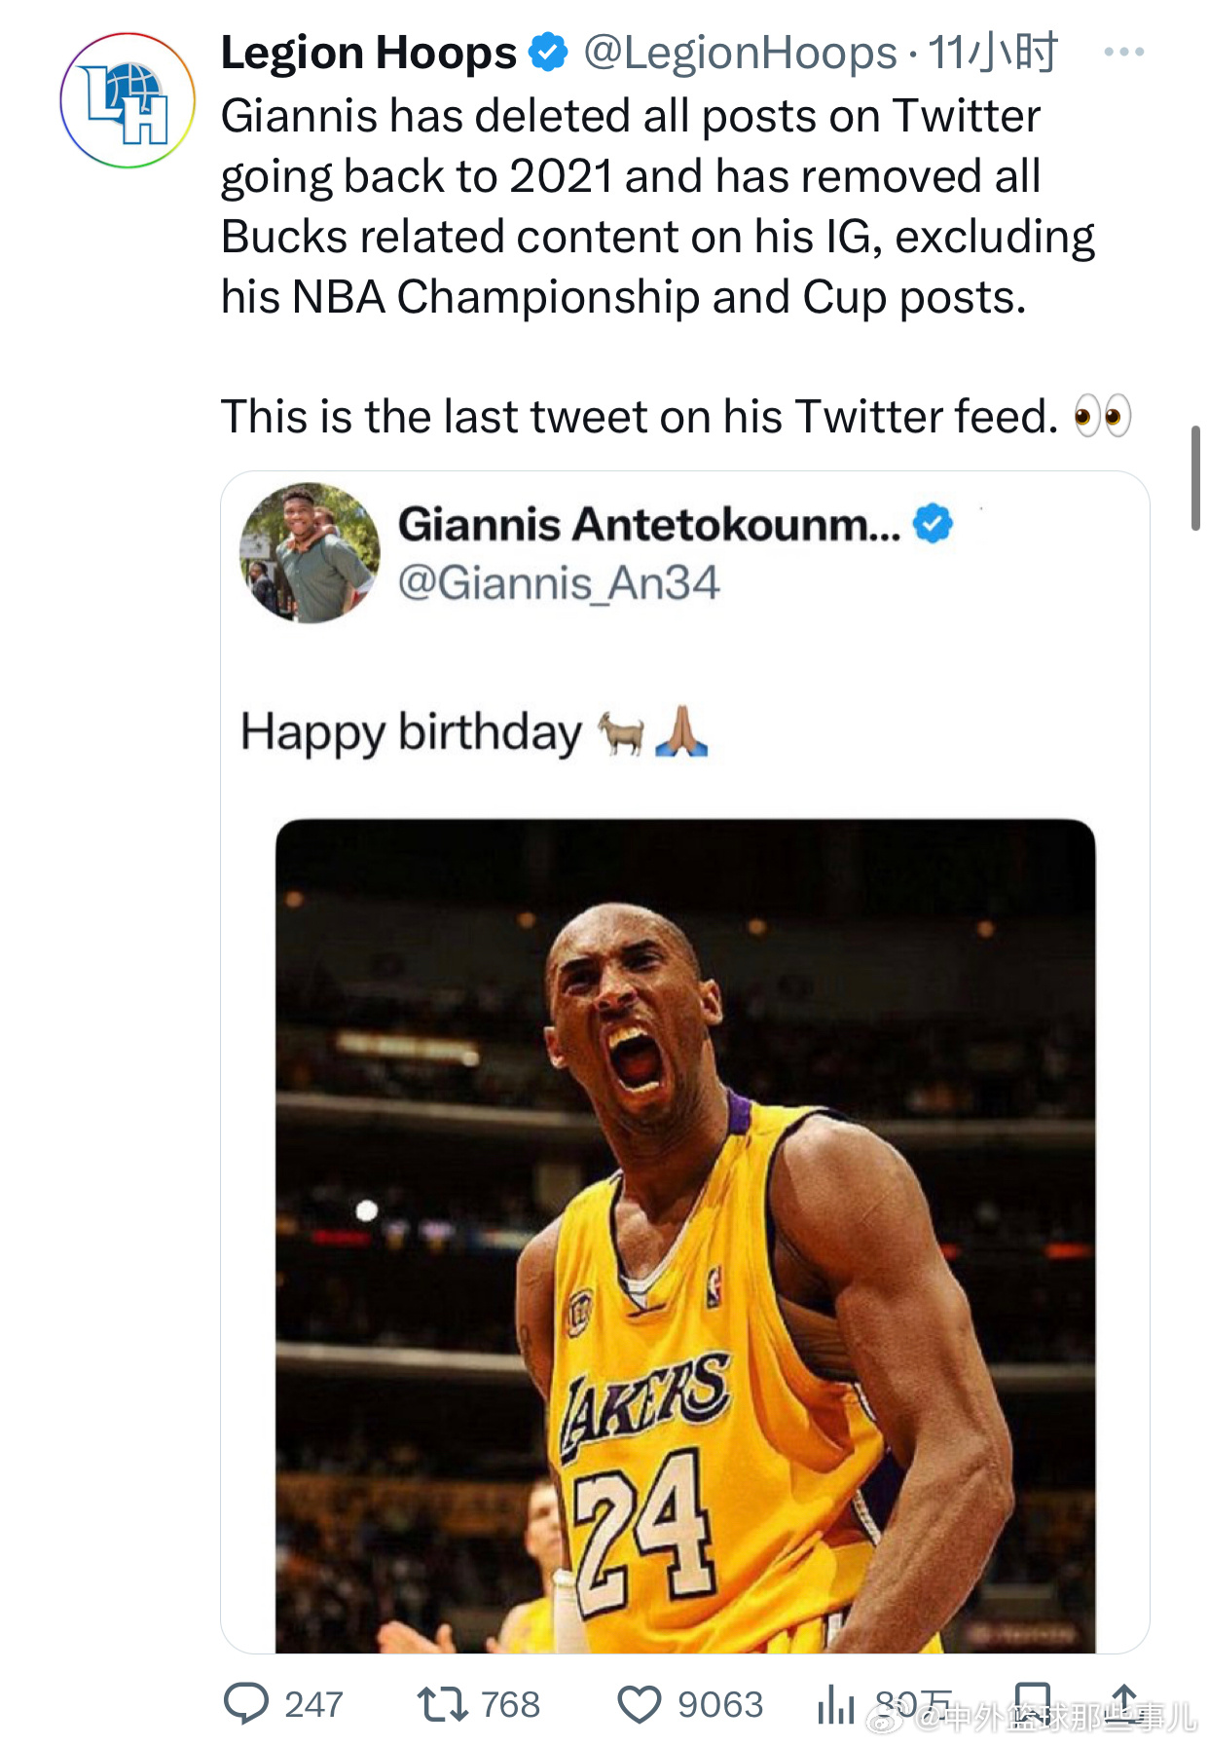1209x1746 pixels.
Task: Click Giannis's blue verified checkmark
Action: (x=933, y=524)
